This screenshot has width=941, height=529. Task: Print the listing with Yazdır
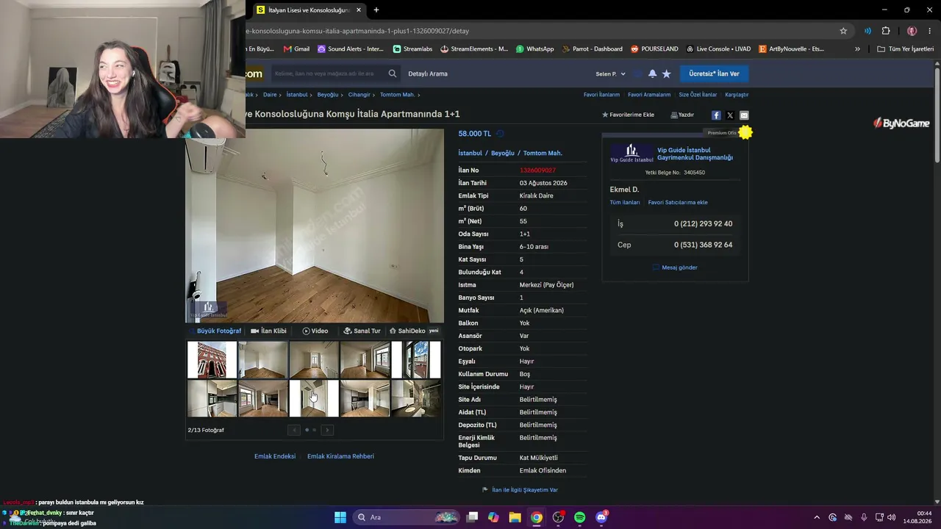pyautogui.click(x=682, y=115)
